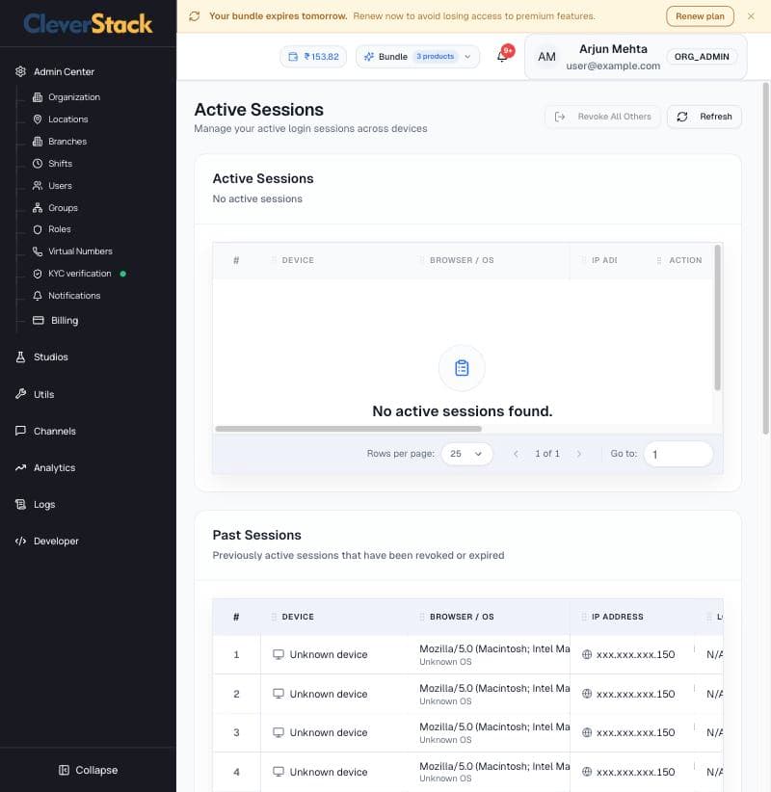Open Notifications settings in sidebar
The image size is (771, 792).
tap(74, 296)
